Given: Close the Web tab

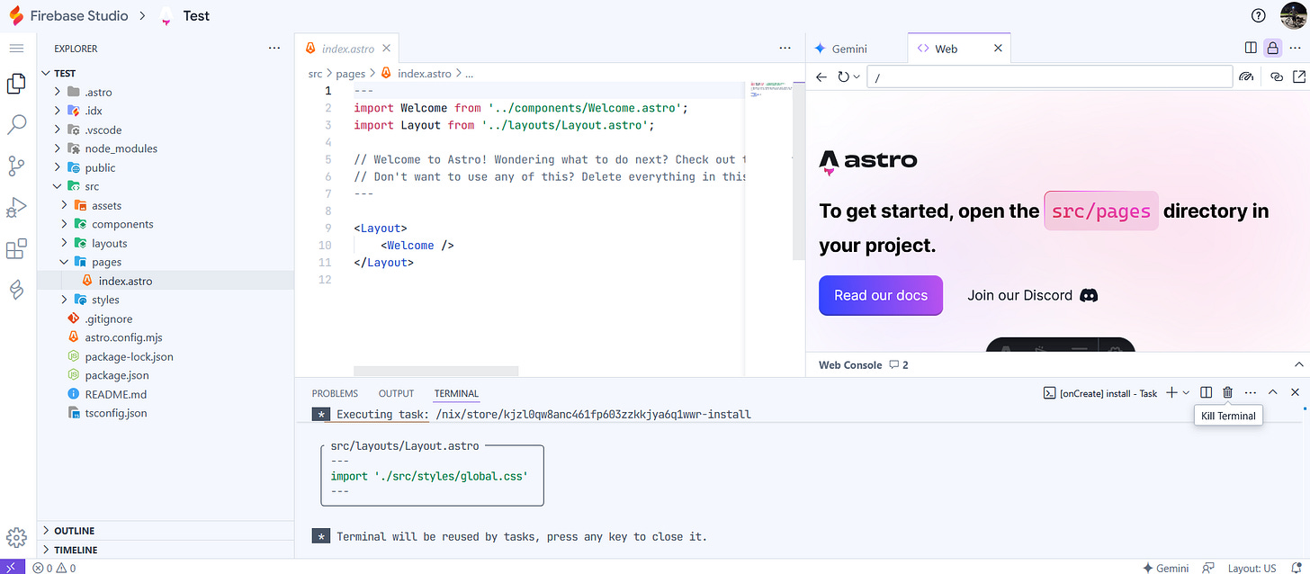Looking at the screenshot, I should click(998, 49).
